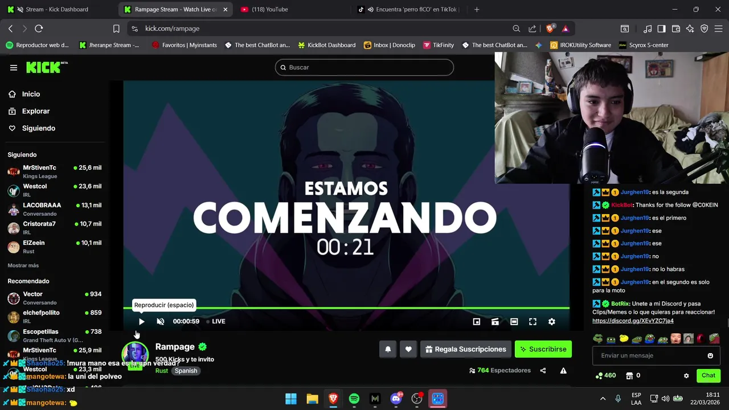Click the Rust category link
The image size is (729, 410).
162,371
